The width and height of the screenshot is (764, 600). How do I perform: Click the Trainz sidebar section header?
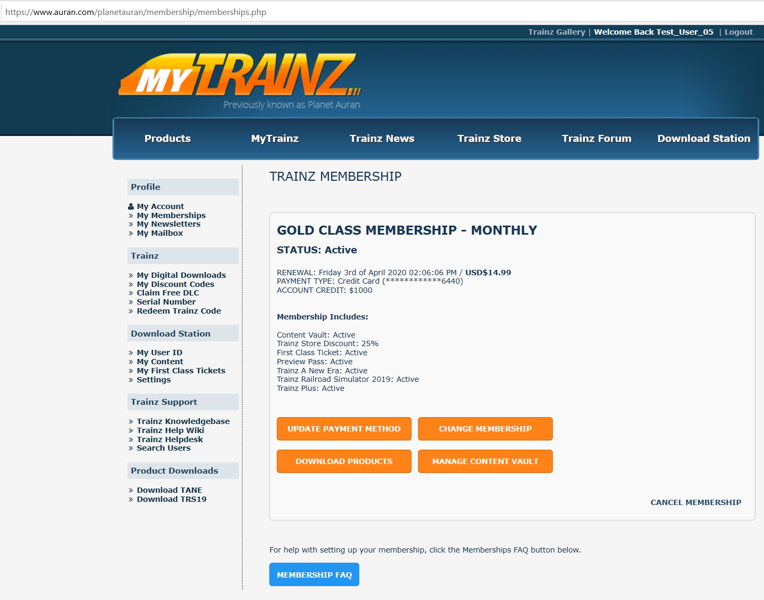click(183, 255)
